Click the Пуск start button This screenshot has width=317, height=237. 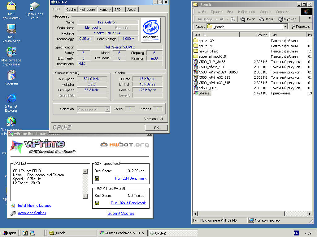pyautogui.click(x=9, y=233)
